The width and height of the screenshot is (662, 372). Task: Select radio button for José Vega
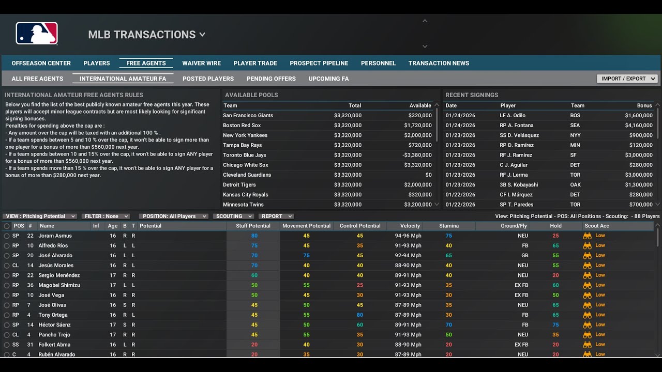point(7,296)
